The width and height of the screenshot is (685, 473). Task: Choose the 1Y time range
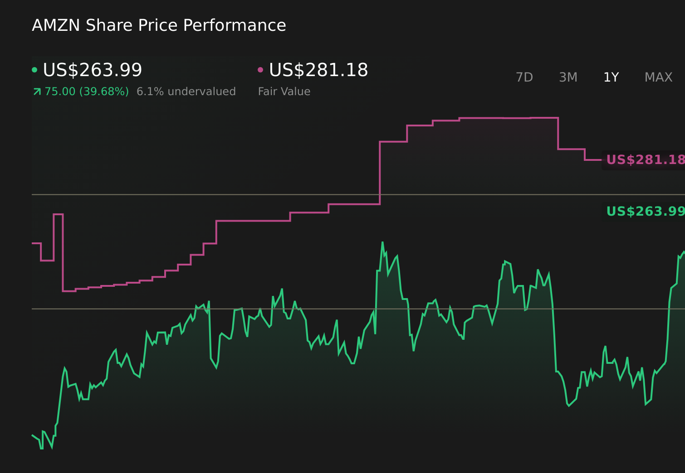tap(611, 77)
